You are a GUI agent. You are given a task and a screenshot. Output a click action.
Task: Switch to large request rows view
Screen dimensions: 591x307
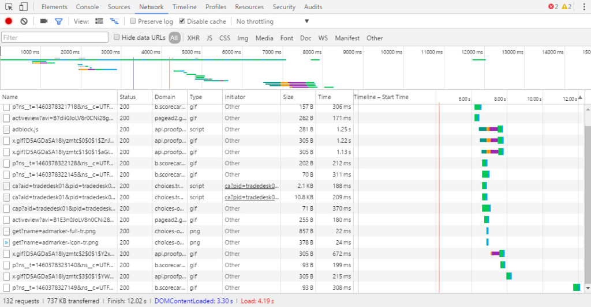[x=99, y=21]
